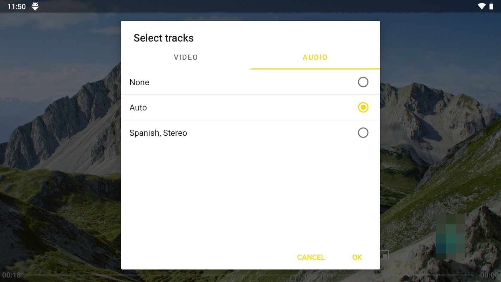Image resolution: width=501 pixels, height=282 pixels.
Task: Choose the Auto radio button
Action: 363,108
